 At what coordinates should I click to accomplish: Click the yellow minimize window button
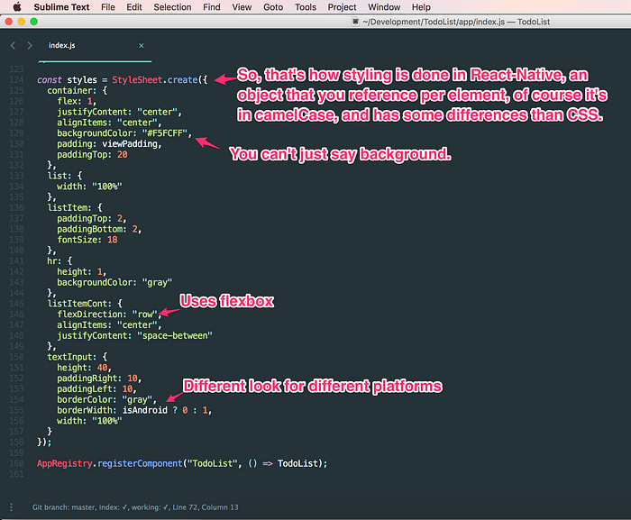[x=22, y=22]
